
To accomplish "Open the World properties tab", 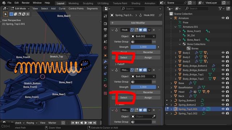I will (x=105, y=48).
